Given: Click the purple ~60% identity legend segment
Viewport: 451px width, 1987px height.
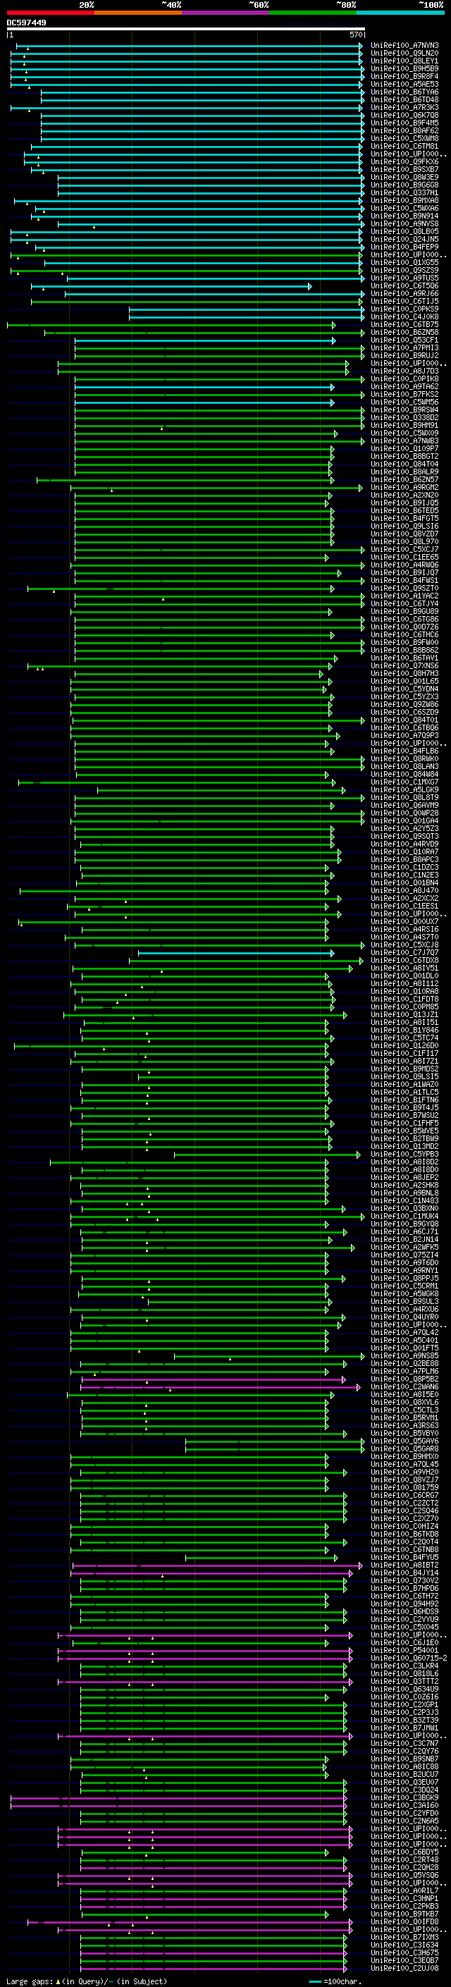Looking at the screenshot, I should click(x=226, y=13).
